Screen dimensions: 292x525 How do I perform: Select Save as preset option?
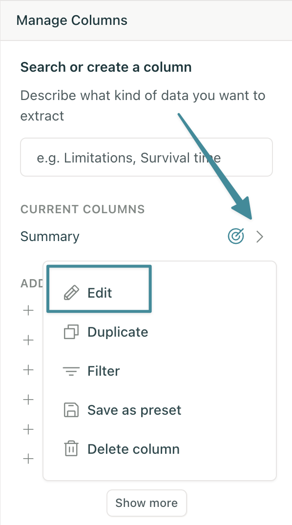pyautogui.click(x=134, y=410)
